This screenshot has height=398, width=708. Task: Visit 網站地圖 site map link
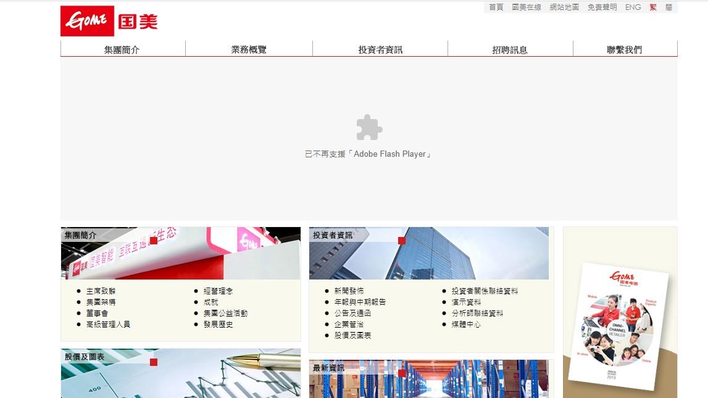pyautogui.click(x=563, y=7)
